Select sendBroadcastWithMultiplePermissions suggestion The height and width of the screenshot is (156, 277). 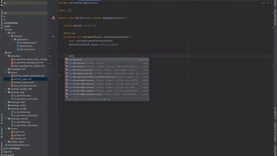[107, 77]
